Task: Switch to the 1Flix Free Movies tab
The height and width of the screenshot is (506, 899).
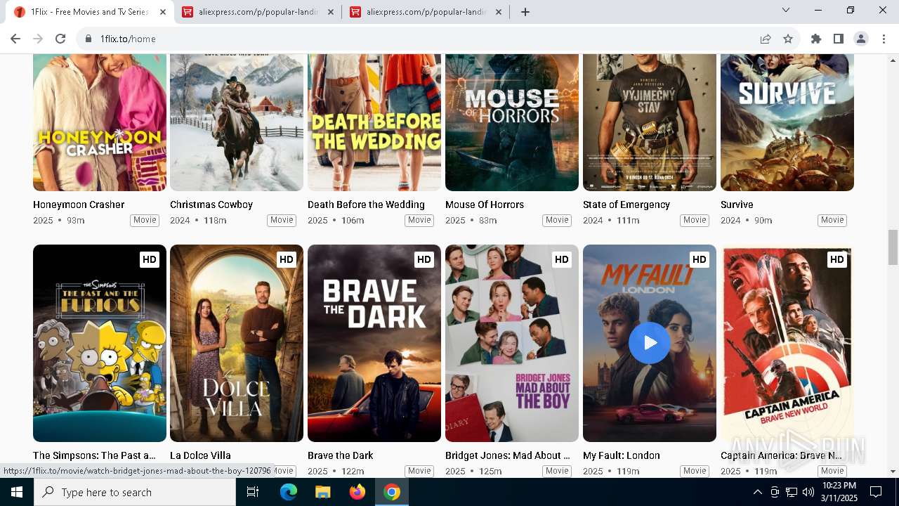Action: 90,12
